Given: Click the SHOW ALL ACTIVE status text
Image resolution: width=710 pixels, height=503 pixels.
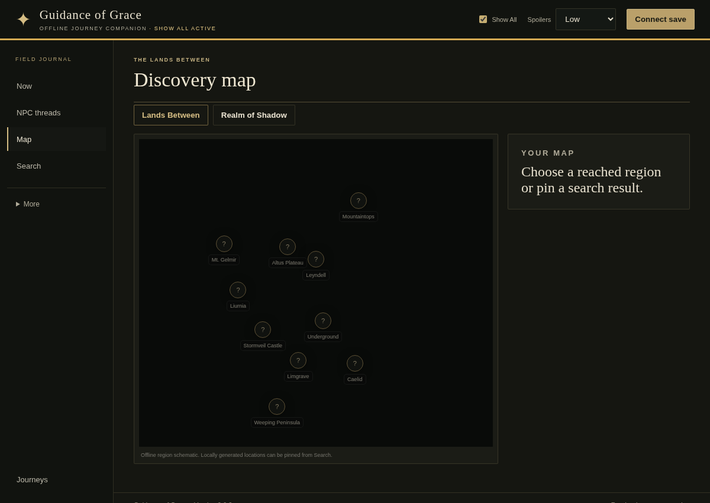Looking at the screenshot, I should pos(185,28).
